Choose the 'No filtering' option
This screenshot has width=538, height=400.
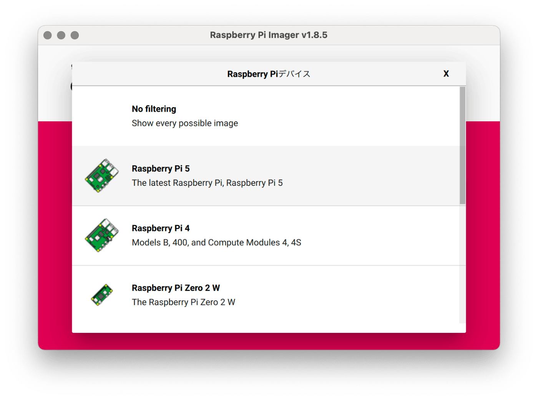click(x=266, y=116)
